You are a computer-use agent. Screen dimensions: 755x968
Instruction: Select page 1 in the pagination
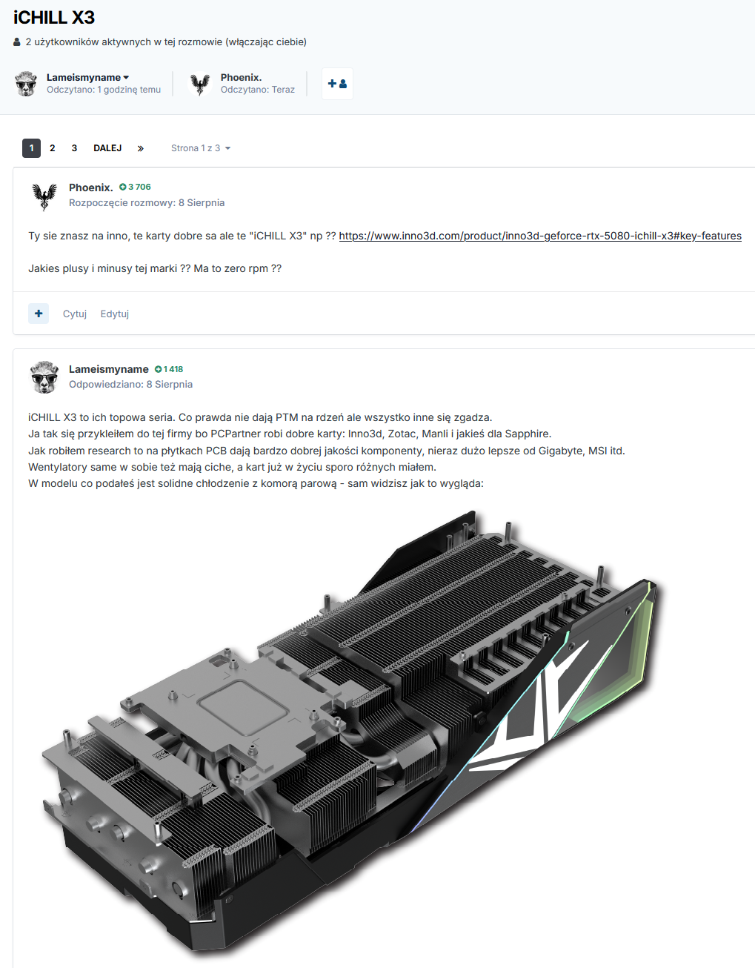point(31,148)
